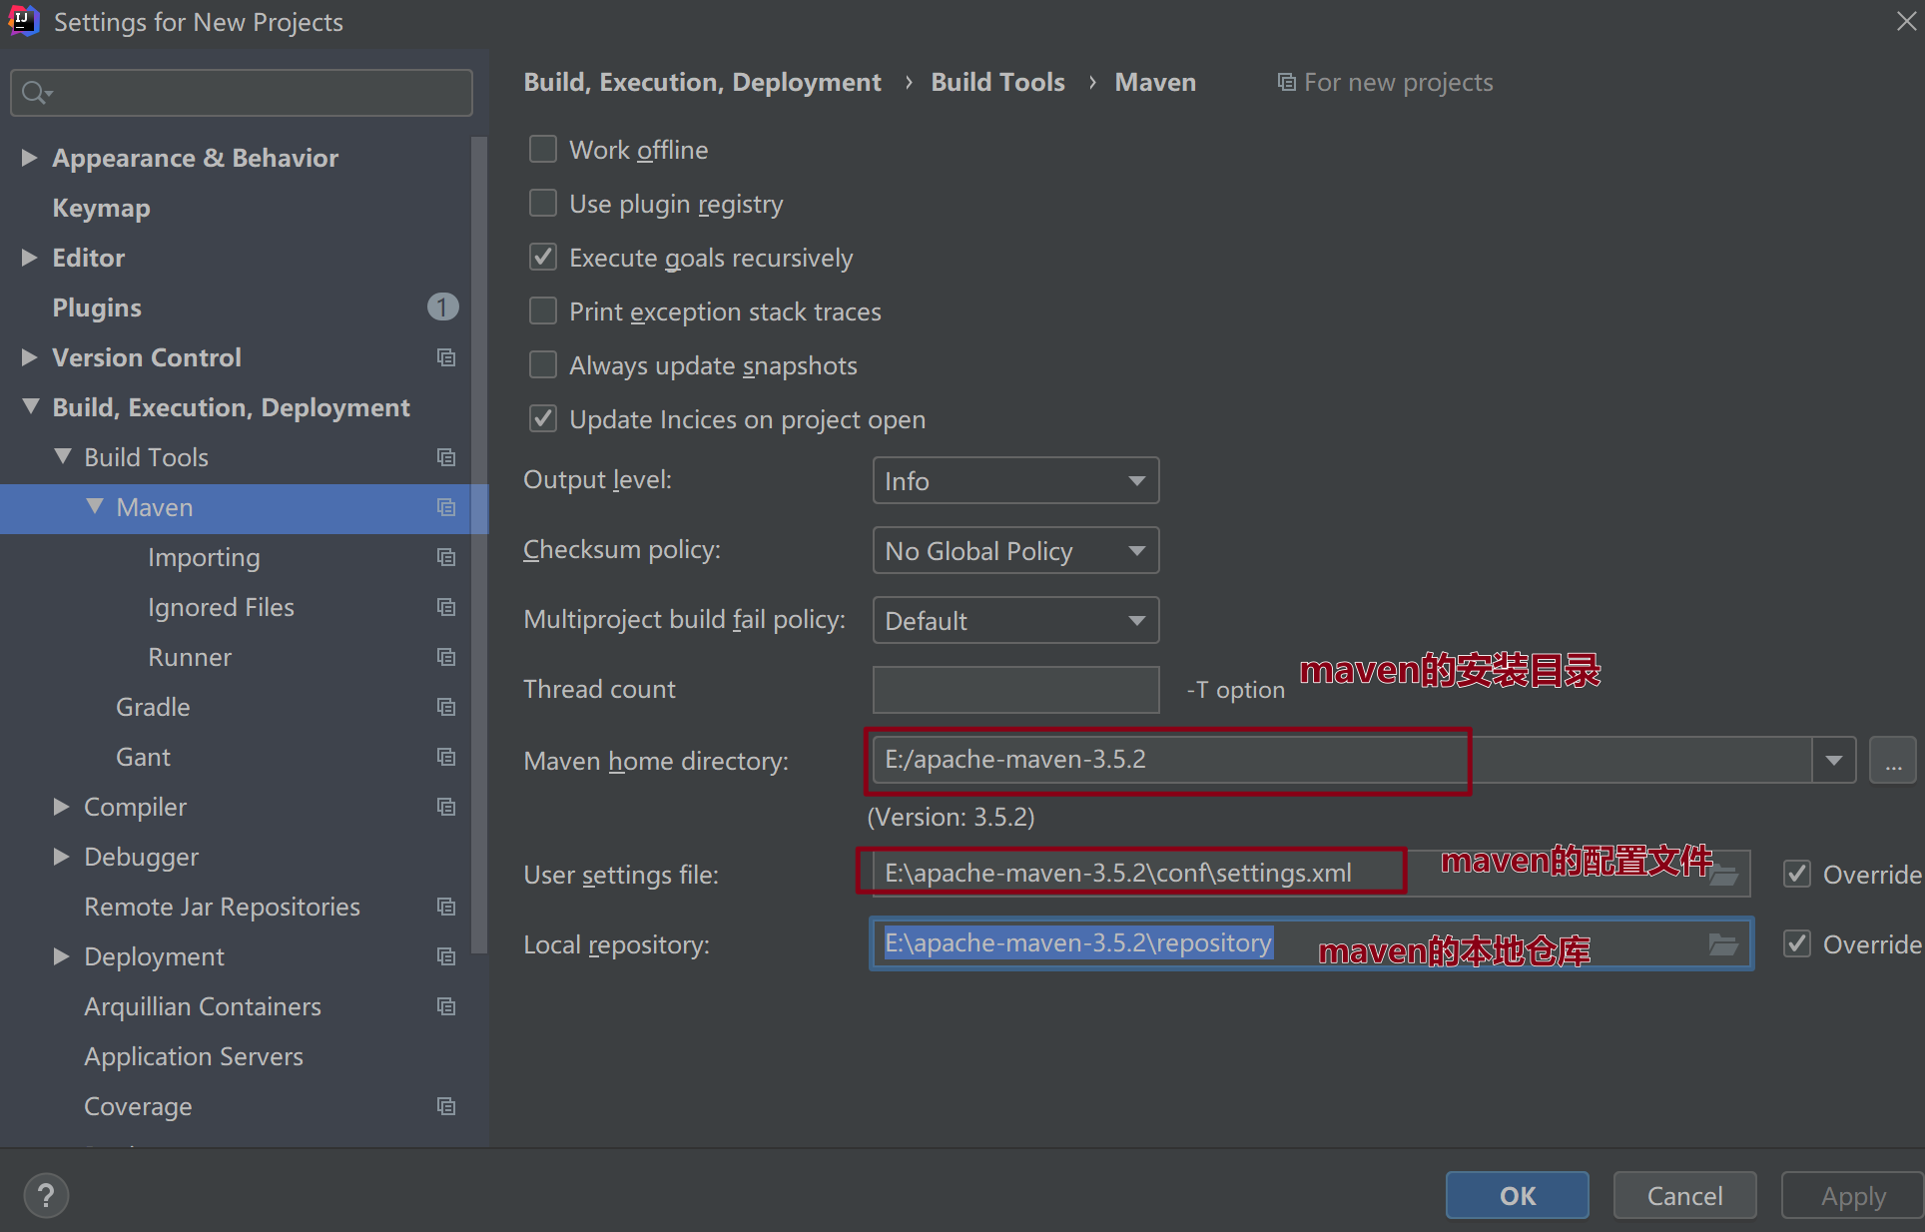Uncheck Execute goals recursively
The width and height of the screenshot is (1925, 1232).
click(x=543, y=257)
